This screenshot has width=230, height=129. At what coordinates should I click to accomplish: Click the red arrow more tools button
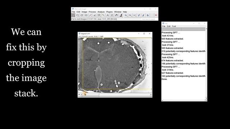click(x=156, y=15)
